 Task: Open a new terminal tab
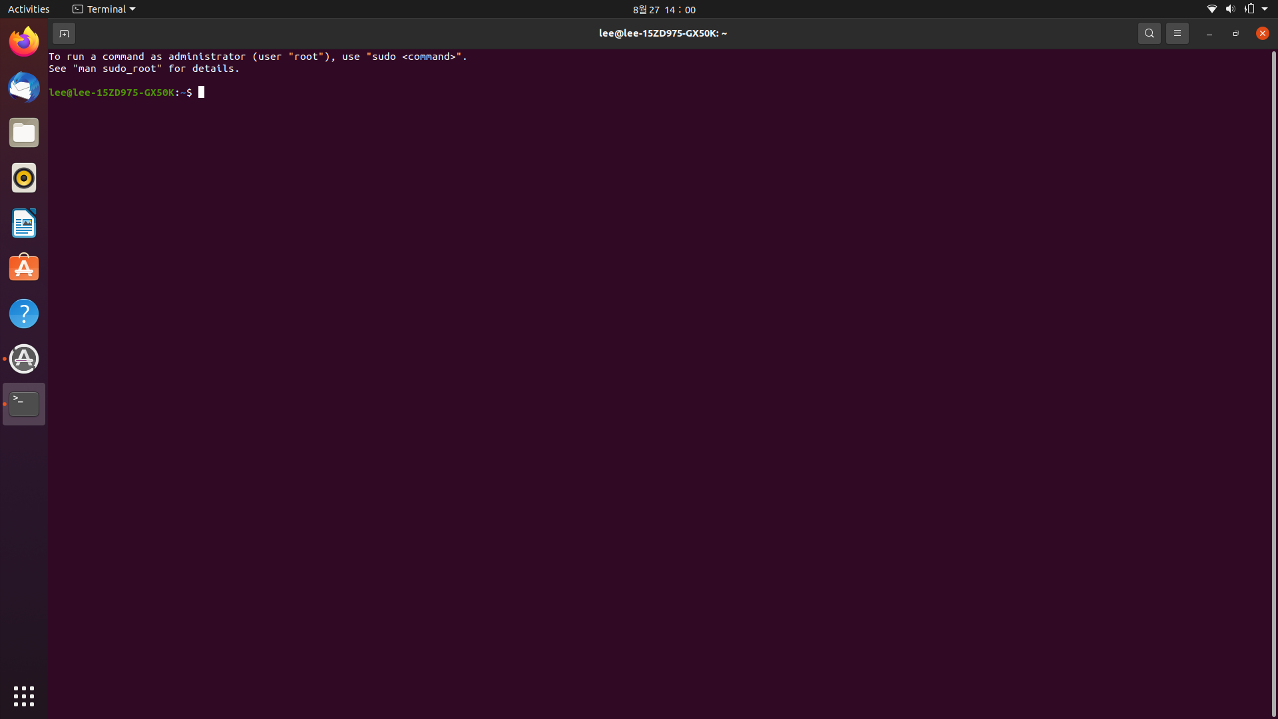(64, 33)
